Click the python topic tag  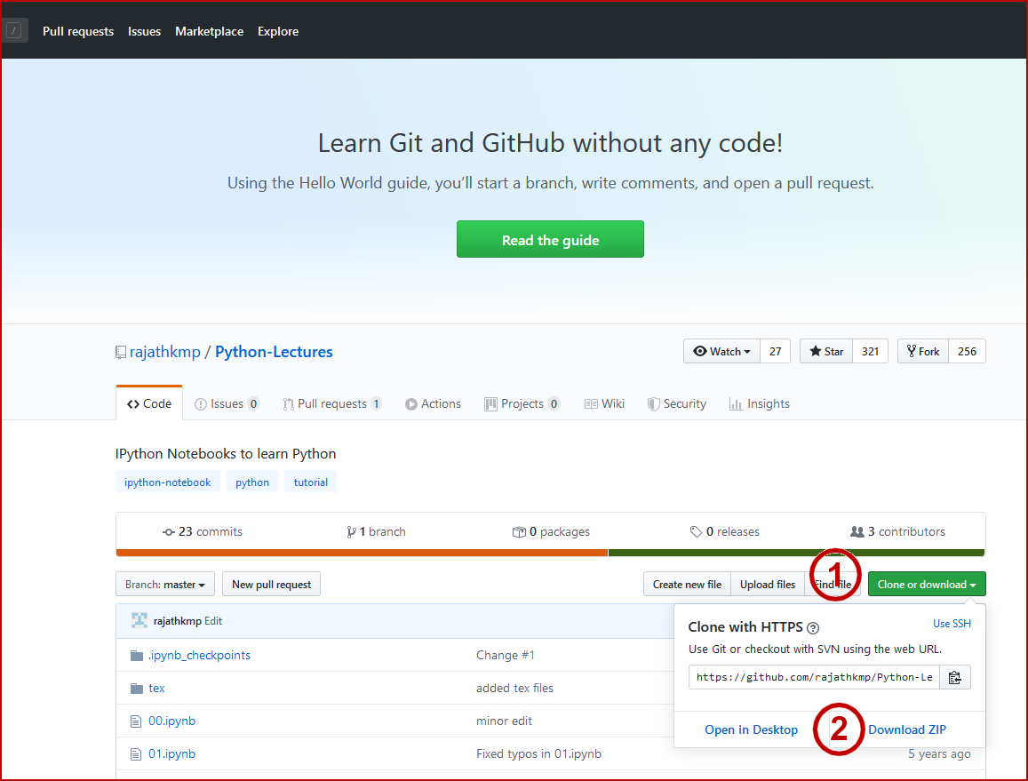(x=252, y=482)
